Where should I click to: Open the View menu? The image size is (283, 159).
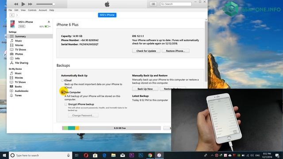23,10
